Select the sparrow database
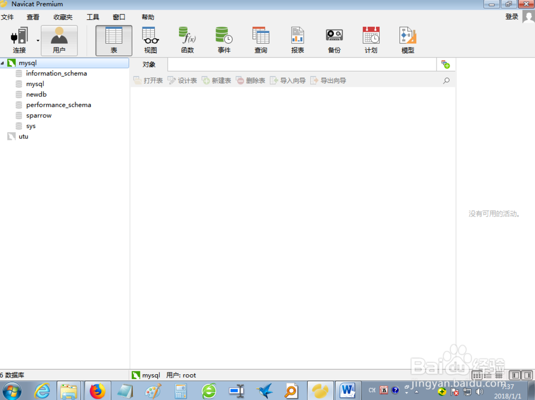535x400 pixels. (x=39, y=116)
